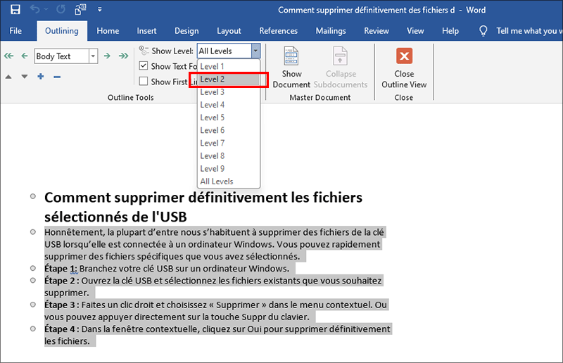Choose Level 2 in Show Level list
This screenshot has width=563, height=363.
pos(228,79)
